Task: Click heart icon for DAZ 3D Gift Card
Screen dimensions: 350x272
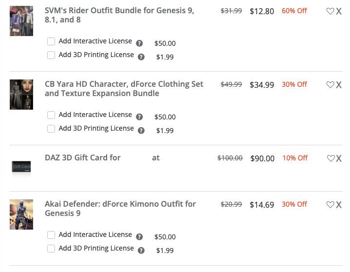Action: 331,158
